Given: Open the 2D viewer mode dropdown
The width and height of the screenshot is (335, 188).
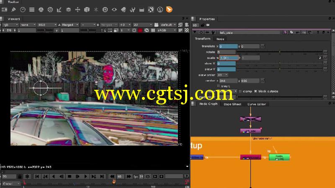Looking at the screenshot, I should tap(142, 25).
